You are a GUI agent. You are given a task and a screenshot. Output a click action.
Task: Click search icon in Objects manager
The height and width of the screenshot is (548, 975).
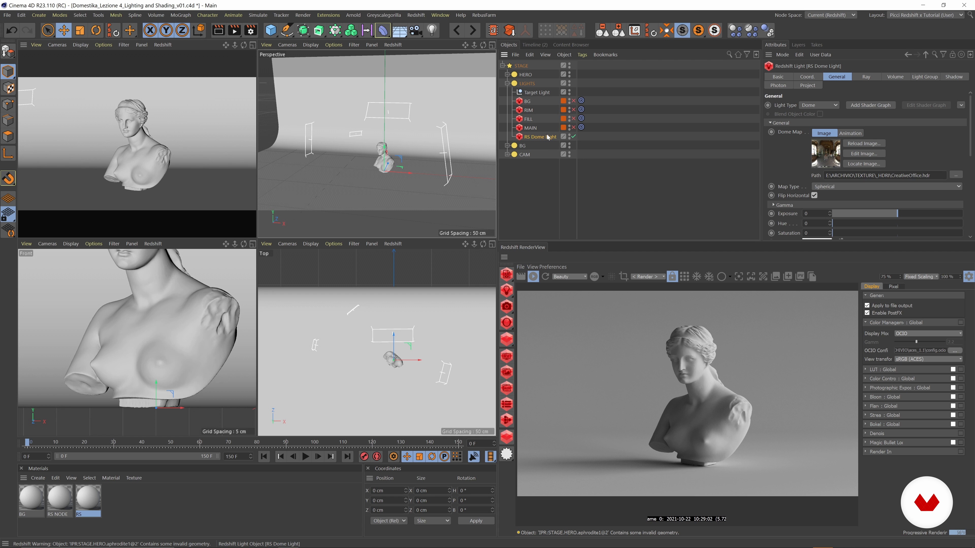(x=729, y=55)
